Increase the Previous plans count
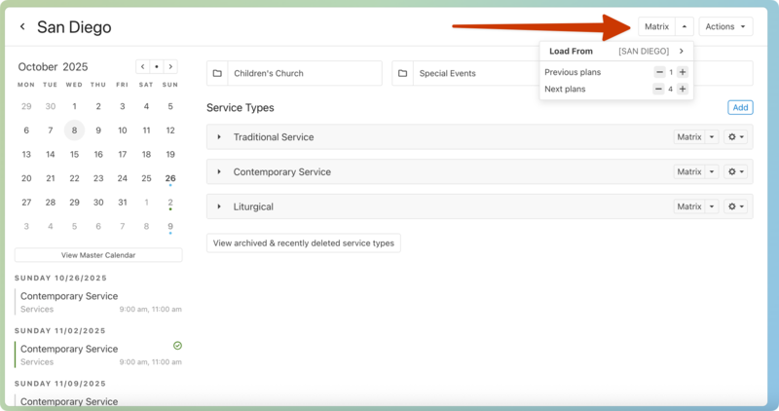Screen dimensions: 779x411 [683, 72]
